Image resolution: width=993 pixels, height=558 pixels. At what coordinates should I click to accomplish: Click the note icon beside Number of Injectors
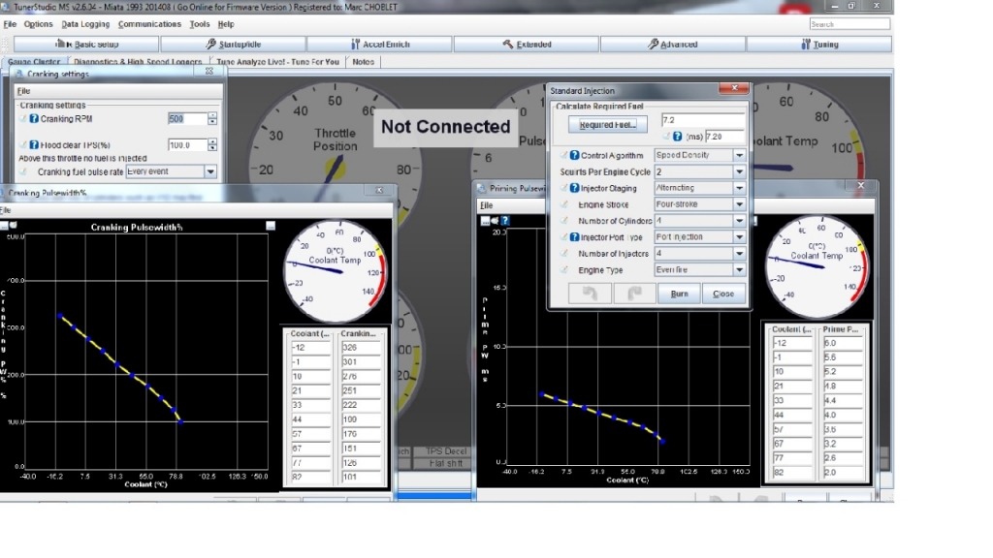563,254
